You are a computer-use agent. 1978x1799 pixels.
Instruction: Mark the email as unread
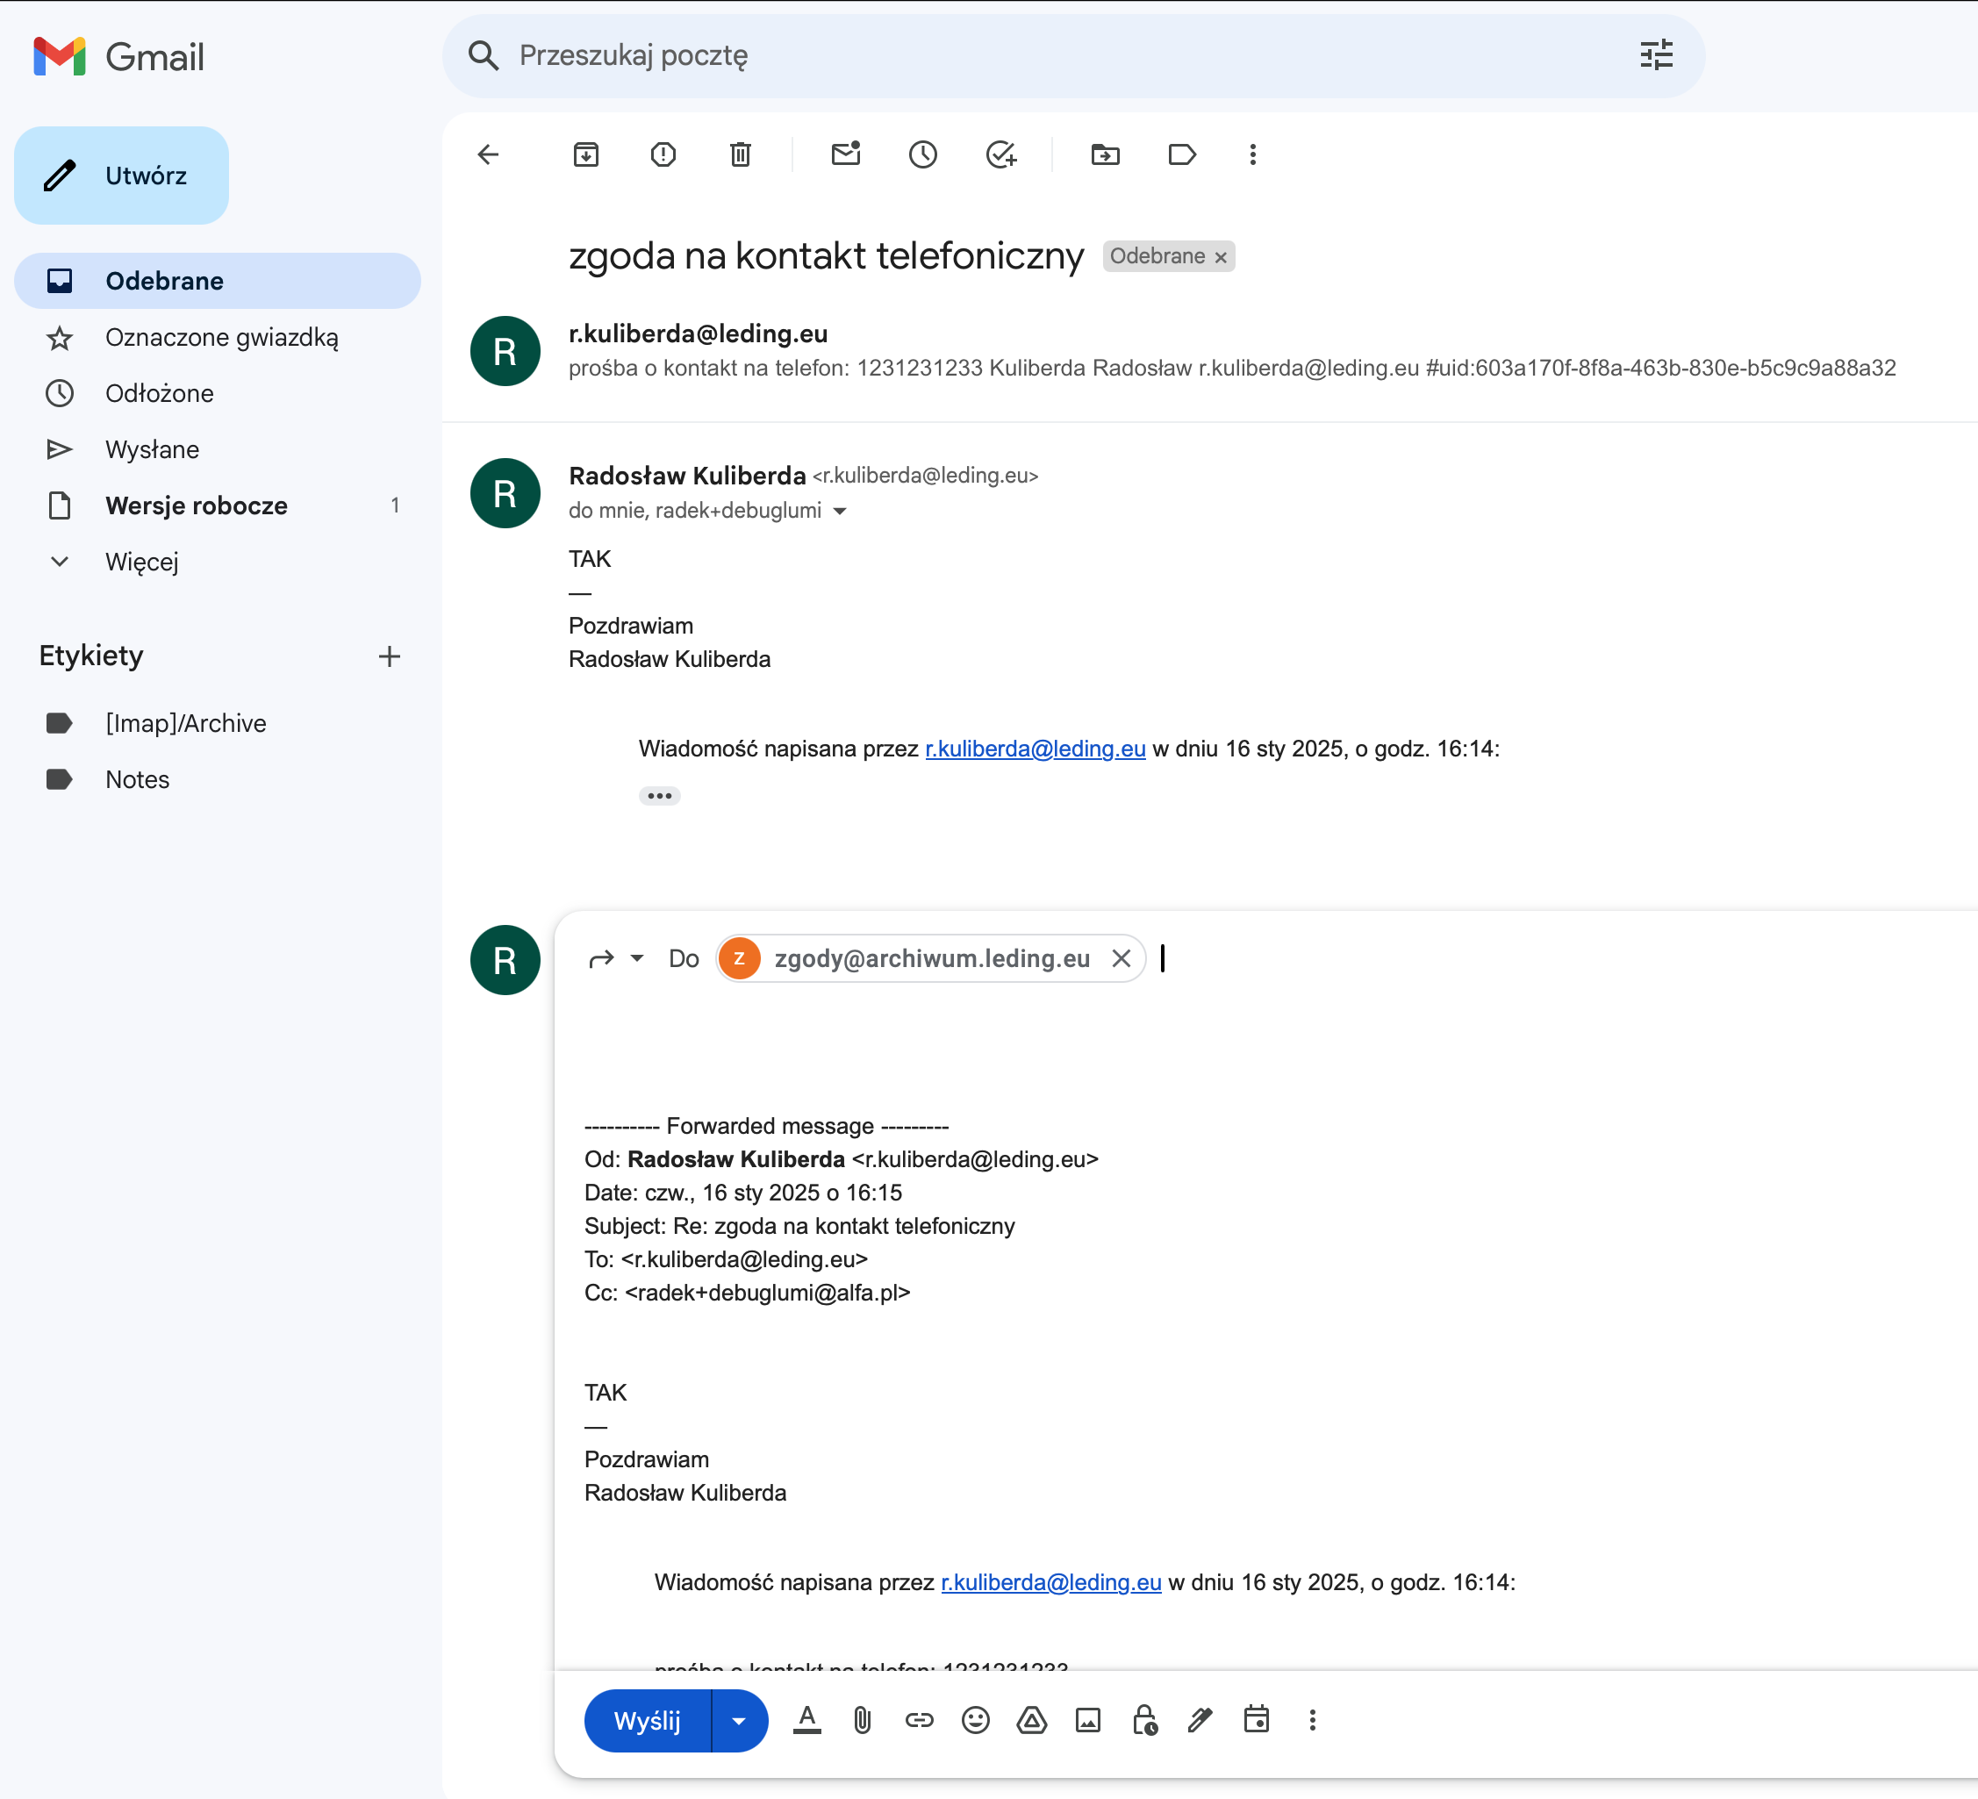pyautogui.click(x=846, y=154)
